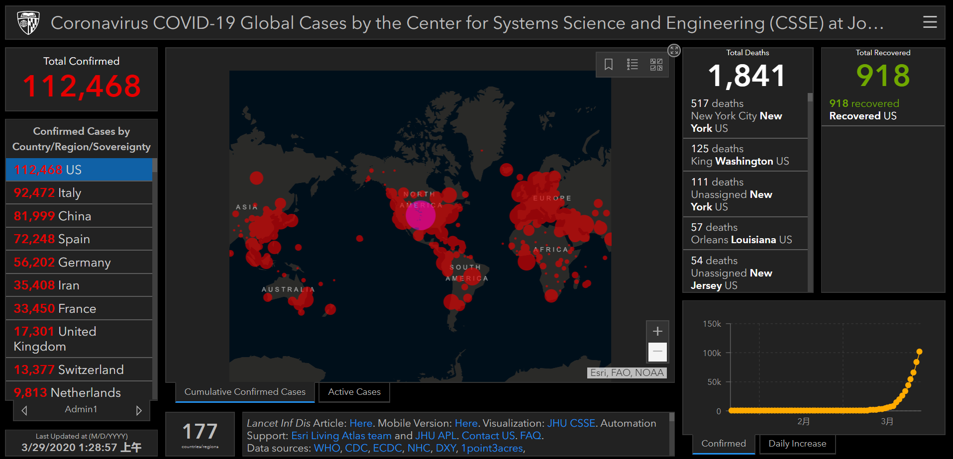Image resolution: width=953 pixels, height=459 pixels.
Task: Open the JHU APL link
Action: coord(436,436)
